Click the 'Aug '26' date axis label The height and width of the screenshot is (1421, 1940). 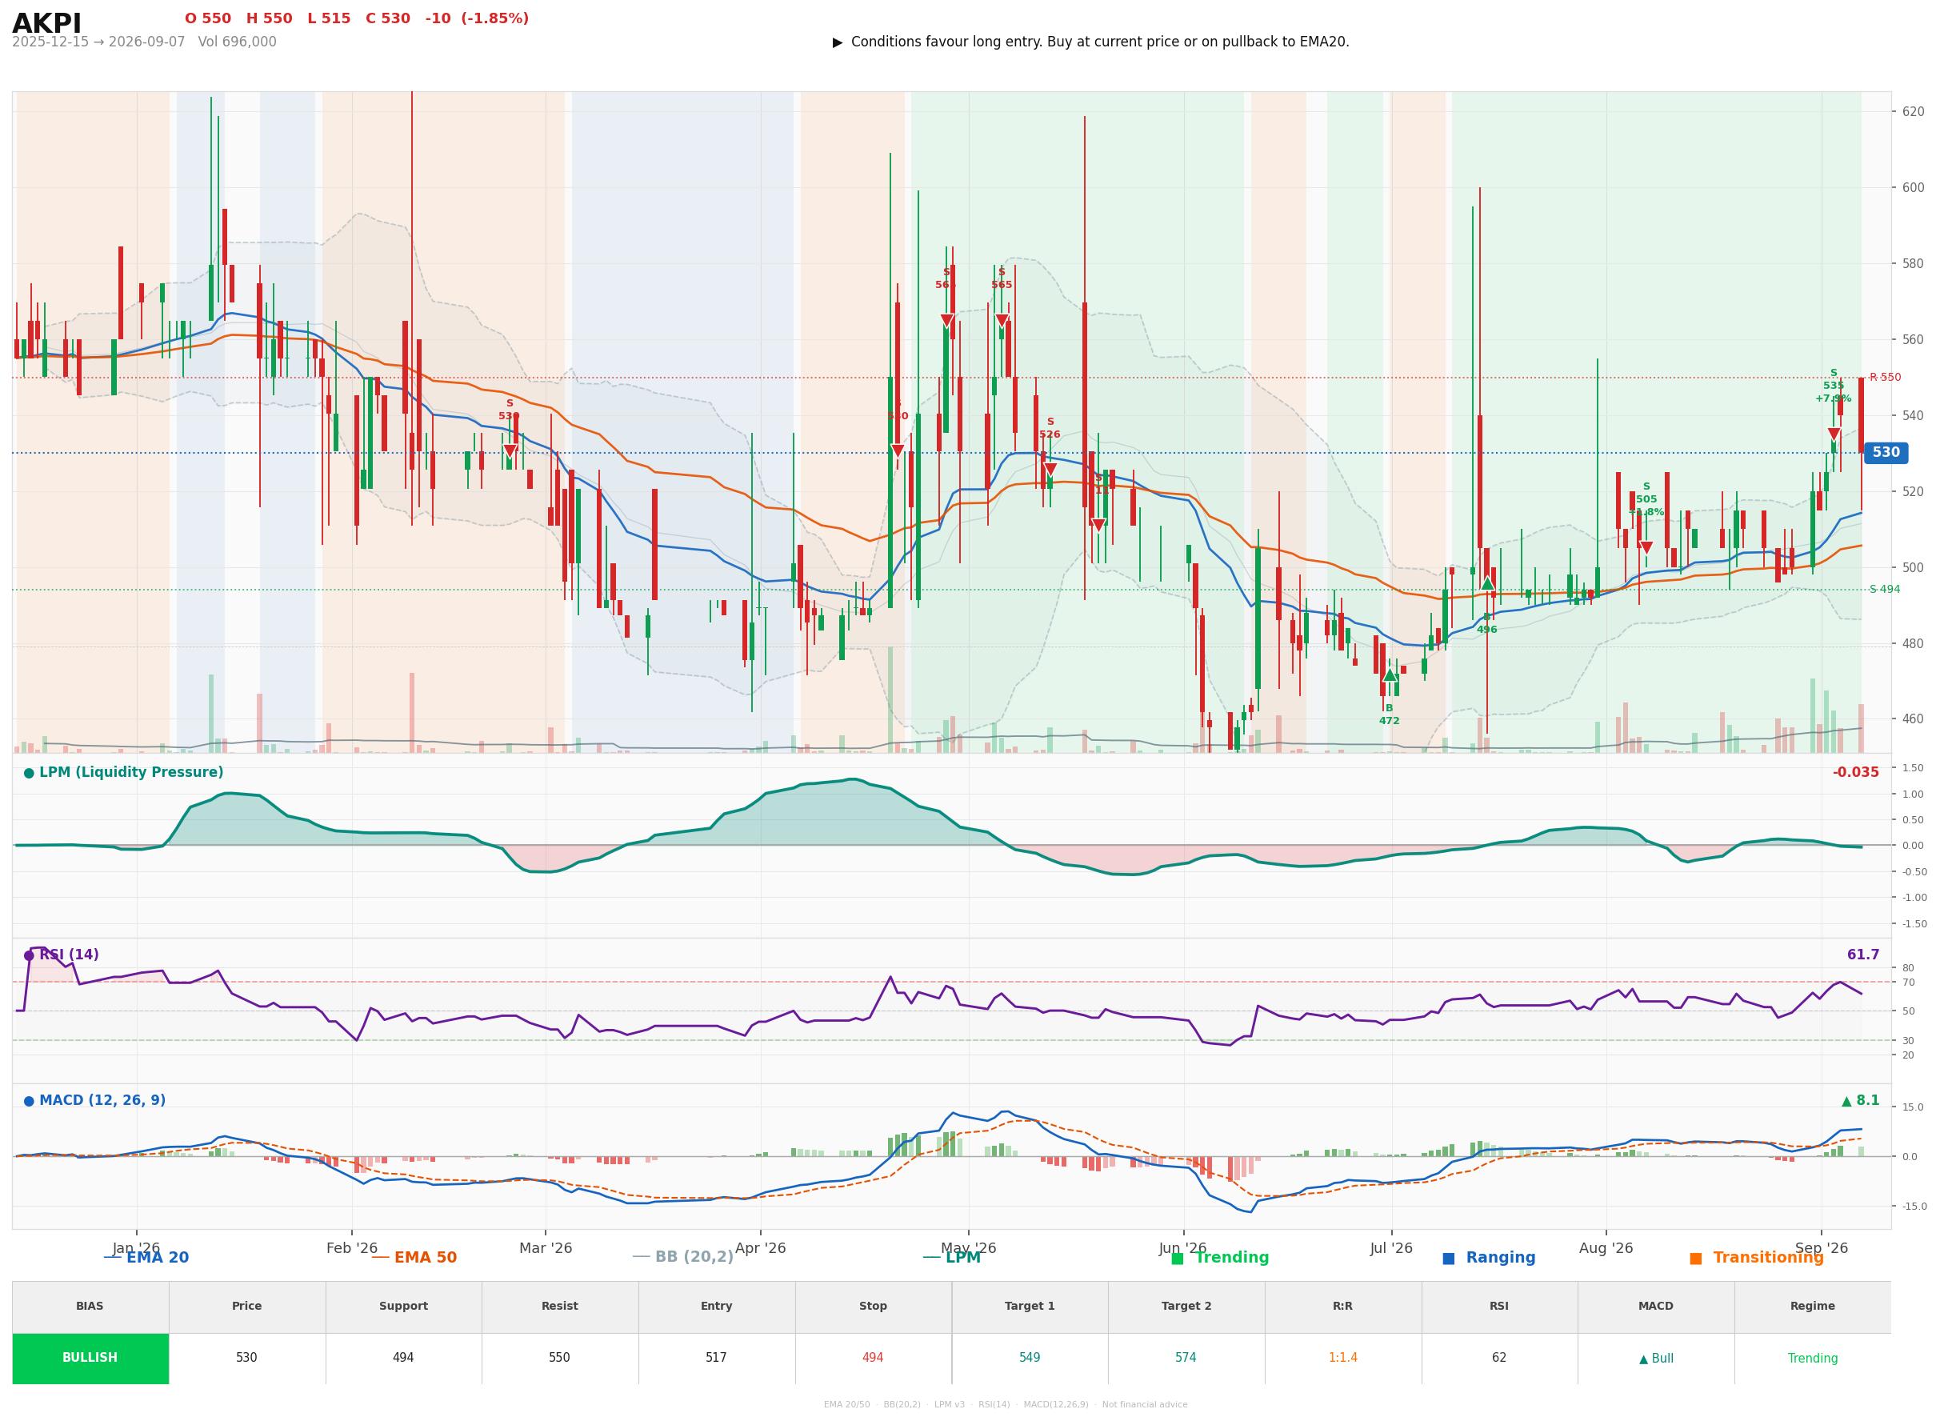tap(1606, 1248)
